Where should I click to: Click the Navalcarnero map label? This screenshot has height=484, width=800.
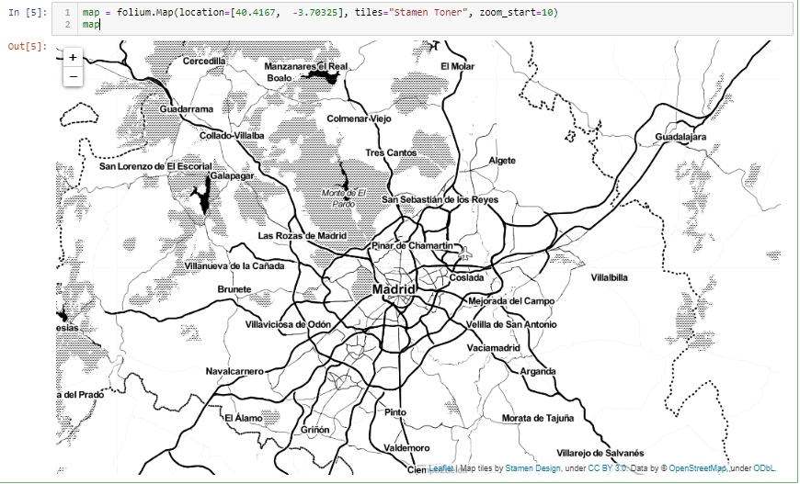(x=234, y=372)
